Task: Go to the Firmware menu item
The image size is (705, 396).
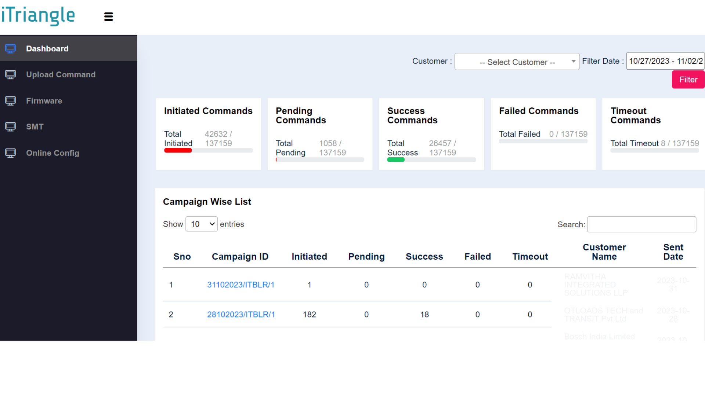Action: click(44, 101)
